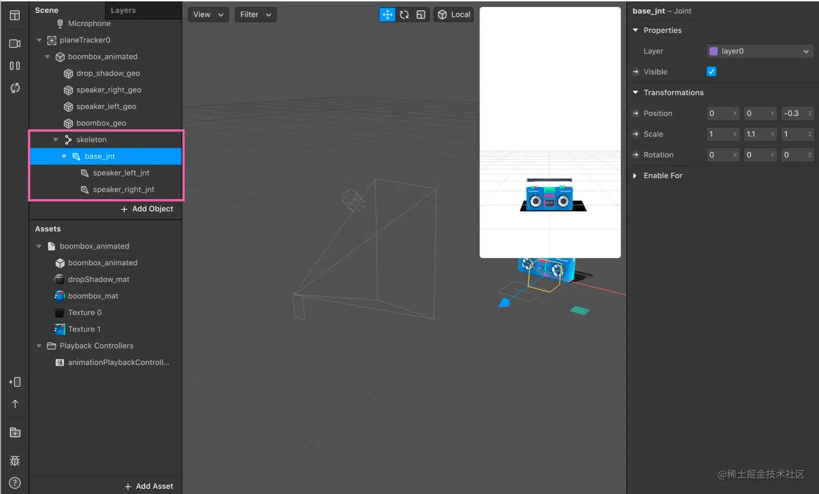Collapse the base_jnt tree node
This screenshot has width=819, height=494.
pos(64,157)
